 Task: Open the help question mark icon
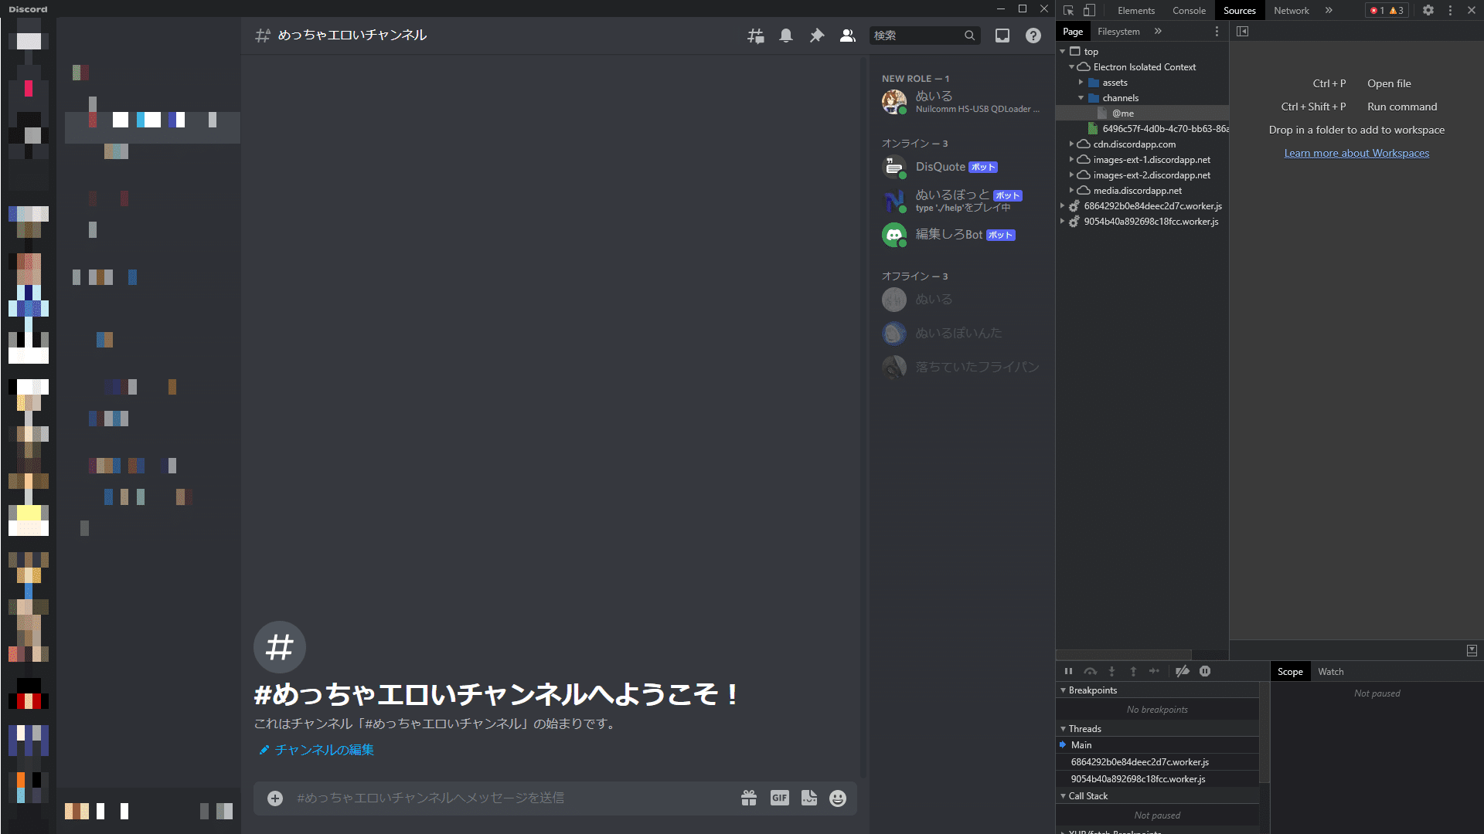point(1033,36)
